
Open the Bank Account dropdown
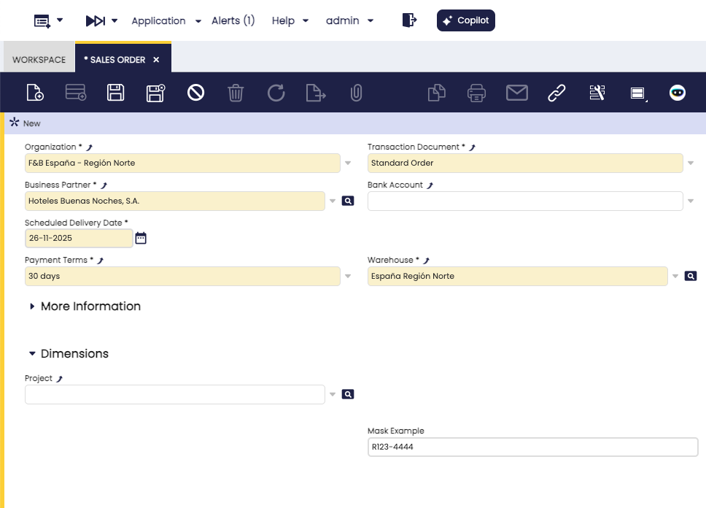point(691,201)
